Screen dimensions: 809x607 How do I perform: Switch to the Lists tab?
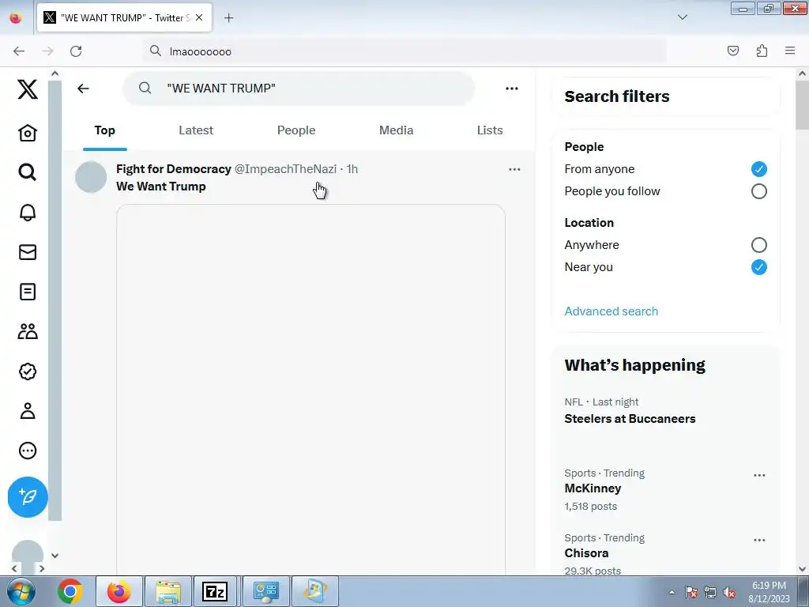tap(490, 130)
